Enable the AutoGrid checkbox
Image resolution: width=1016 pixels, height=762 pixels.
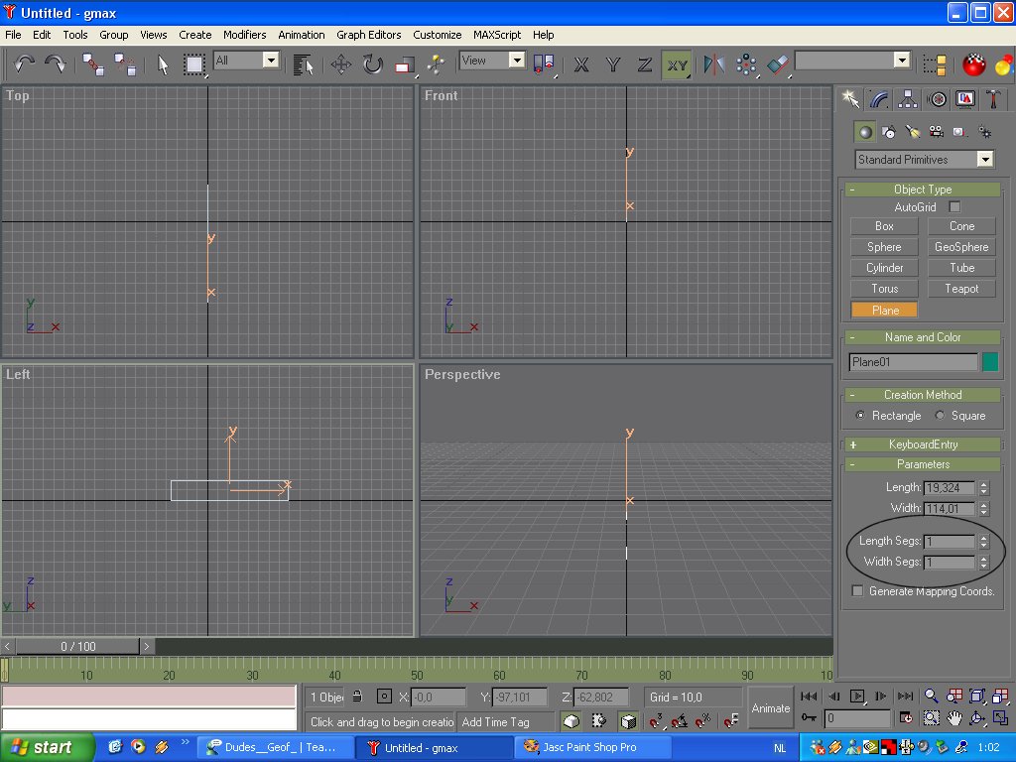[954, 207]
